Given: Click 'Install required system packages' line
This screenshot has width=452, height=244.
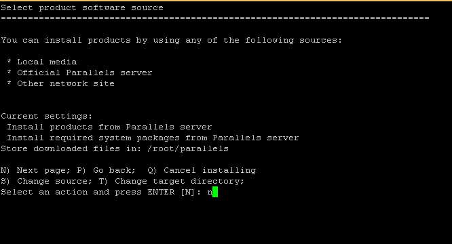Looking at the screenshot, I should [153, 138].
